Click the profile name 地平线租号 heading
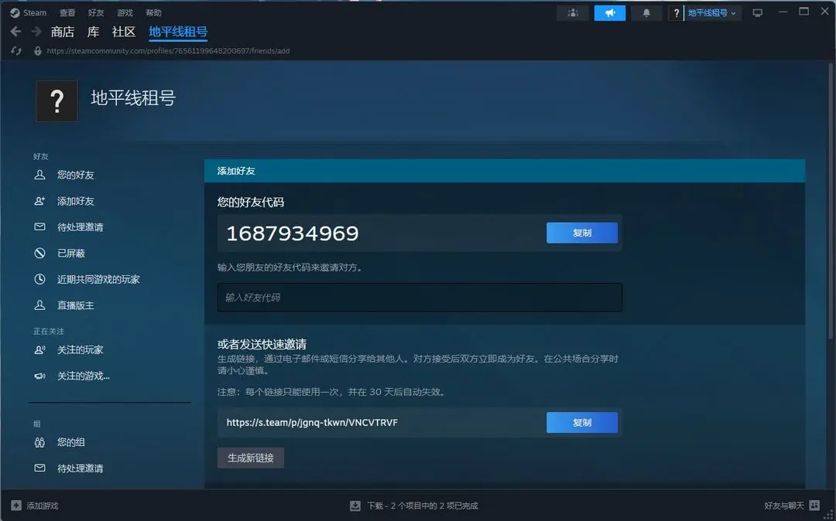Image resolution: width=836 pixels, height=521 pixels. tap(133, 98)
